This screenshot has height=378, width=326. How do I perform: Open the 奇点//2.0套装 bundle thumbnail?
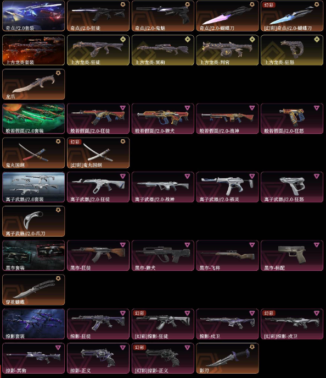(33, 16)
